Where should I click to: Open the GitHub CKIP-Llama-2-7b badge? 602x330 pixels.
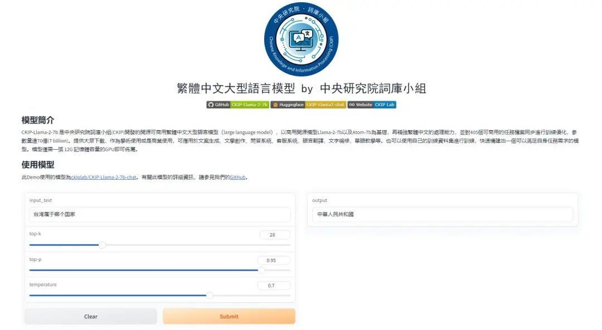tap(237, 105)
